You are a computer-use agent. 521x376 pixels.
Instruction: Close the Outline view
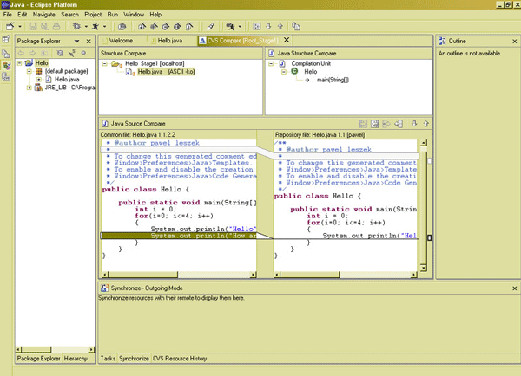point(515,41)
